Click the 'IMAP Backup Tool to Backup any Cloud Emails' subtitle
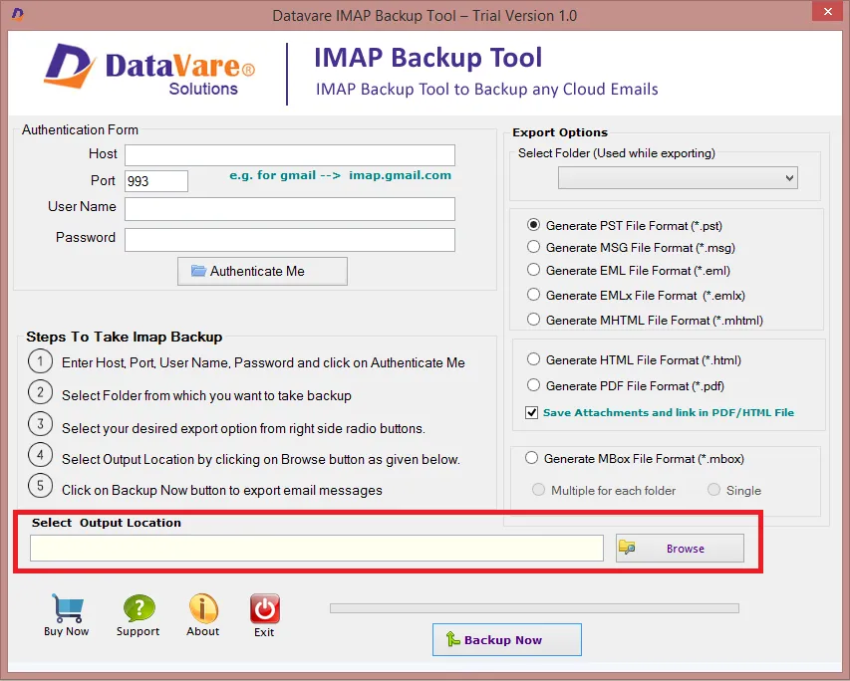This screenshot has height=681, width=850. click(487, 90)
